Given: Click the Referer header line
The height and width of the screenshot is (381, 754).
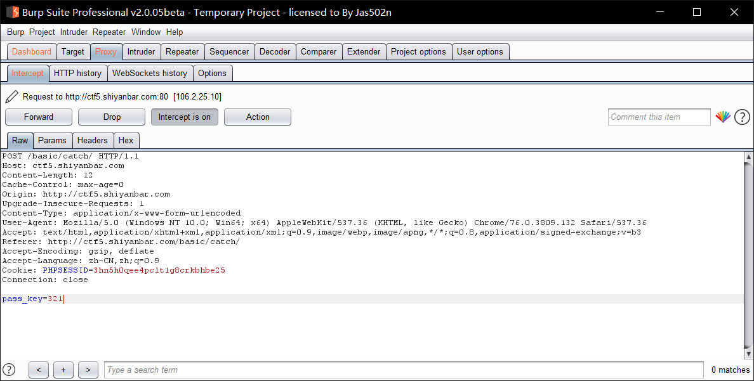Looking at the screenshot, I should pos(121,242).
